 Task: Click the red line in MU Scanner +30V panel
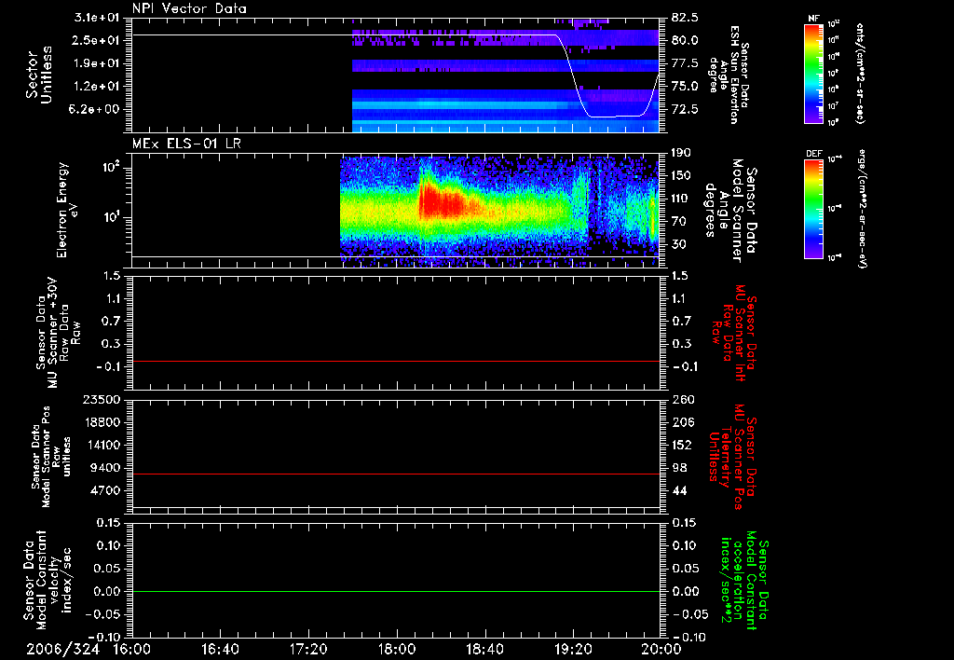[x=395, y=361]
